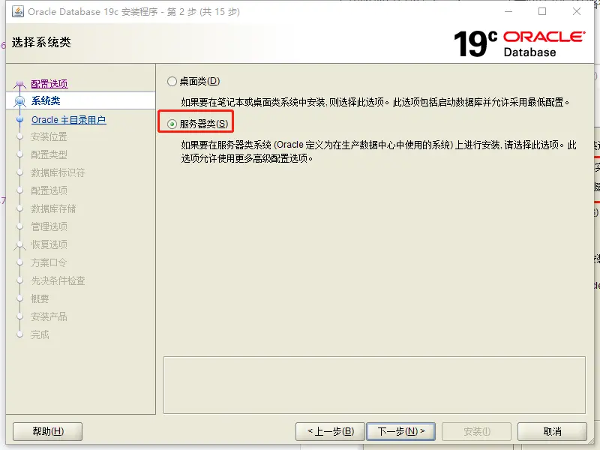Click the disabled 安装(I) button
This screenshot has height=450, width=600.
coord(477,432)
